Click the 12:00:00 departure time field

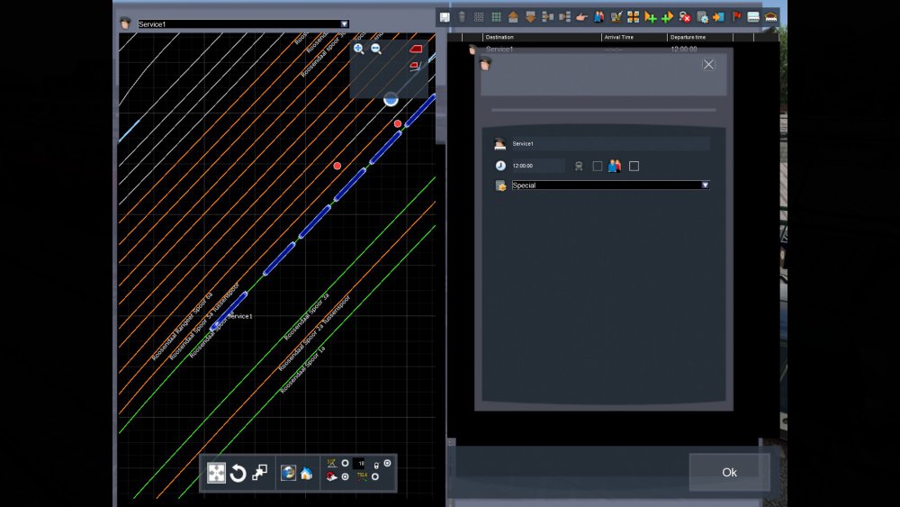tap(537, 166)
